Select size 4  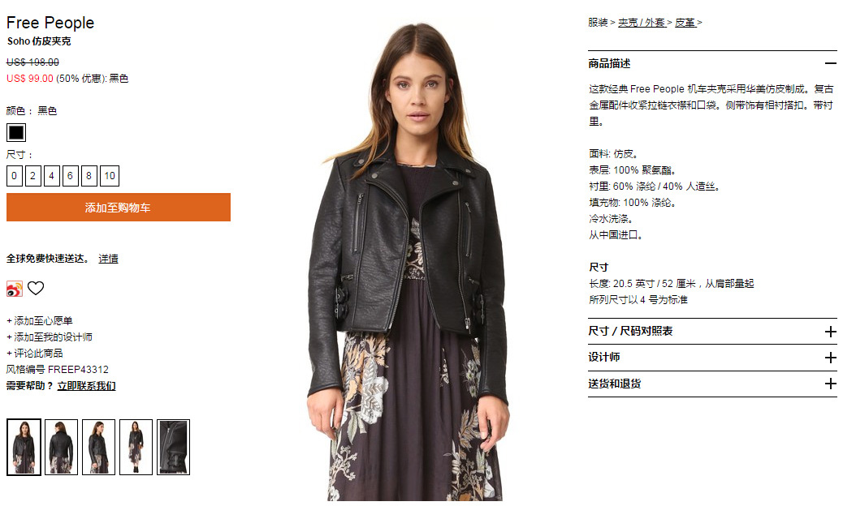[52, 176]
